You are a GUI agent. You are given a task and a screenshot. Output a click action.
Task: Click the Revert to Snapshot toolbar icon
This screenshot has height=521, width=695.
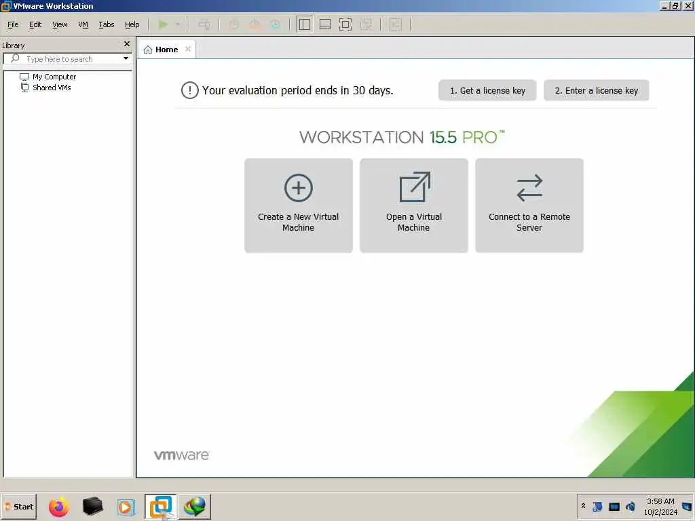255,24
